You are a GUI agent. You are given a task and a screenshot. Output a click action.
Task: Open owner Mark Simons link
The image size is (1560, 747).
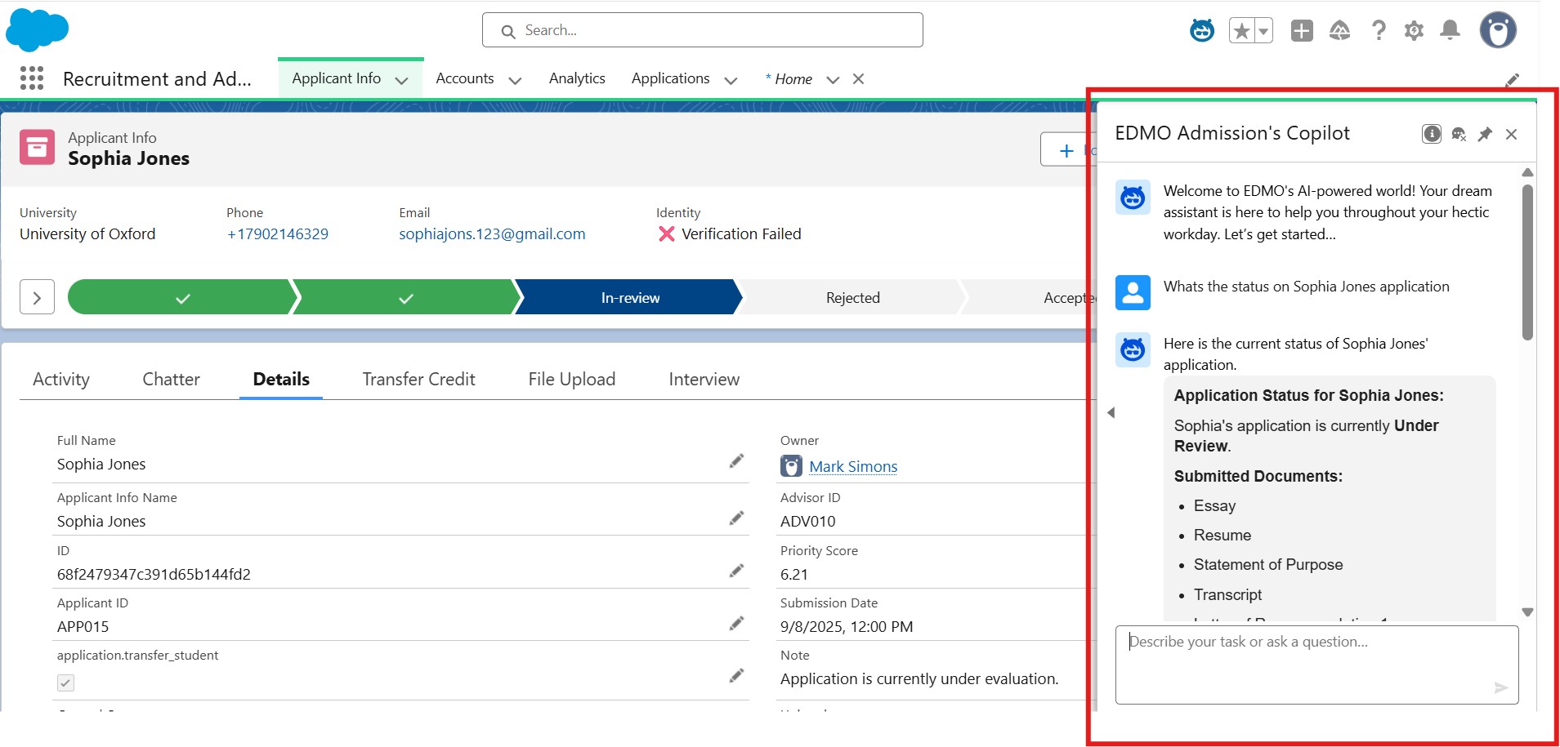(853, 466)
